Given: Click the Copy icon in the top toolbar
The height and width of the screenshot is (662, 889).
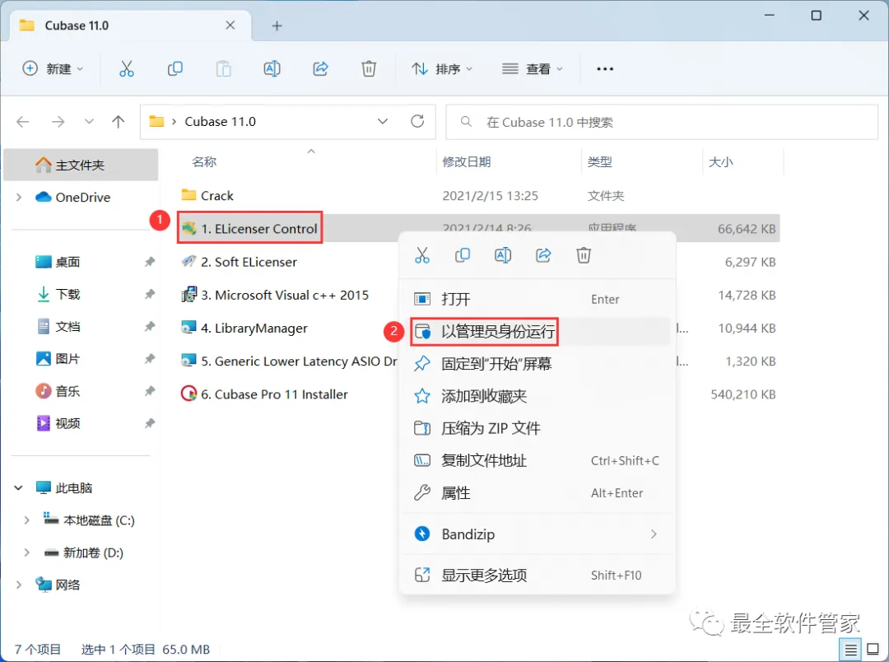Looking at the screenshot, I should [175, 68].
